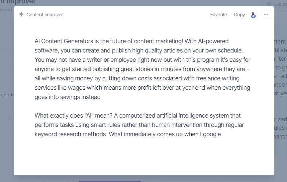Click the lightning bolt icon in modal header
Viewport: 287px width, 182px height.
tap(21, 15)
